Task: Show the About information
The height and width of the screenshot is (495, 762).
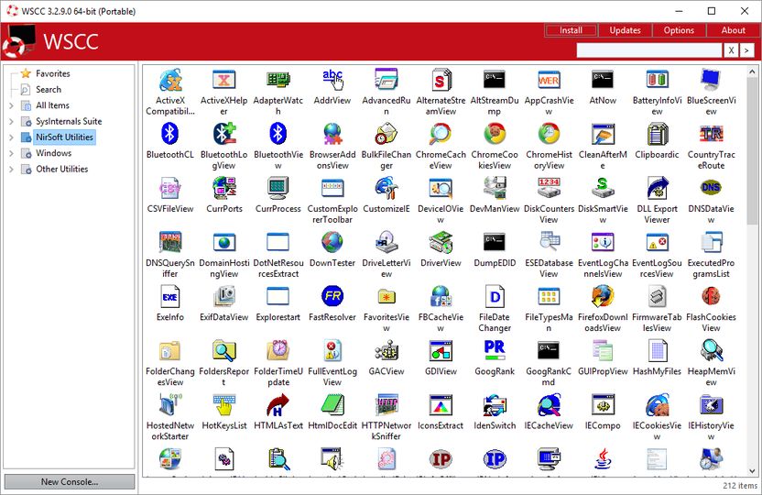Action: coord(733,30)
